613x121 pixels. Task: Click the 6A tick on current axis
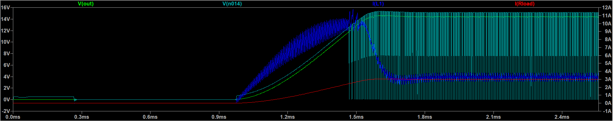(608, 55)
